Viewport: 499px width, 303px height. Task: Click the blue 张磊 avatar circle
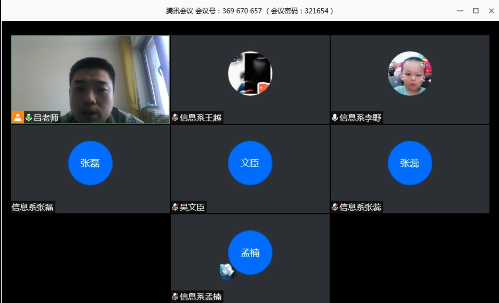90,163
